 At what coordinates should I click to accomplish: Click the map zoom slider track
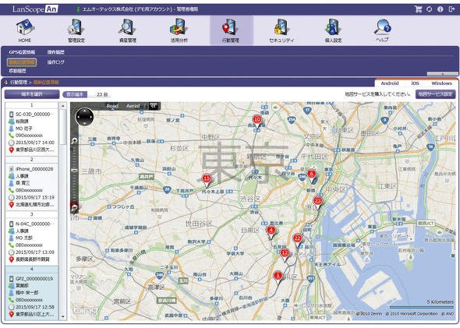(x=75, y=170)
